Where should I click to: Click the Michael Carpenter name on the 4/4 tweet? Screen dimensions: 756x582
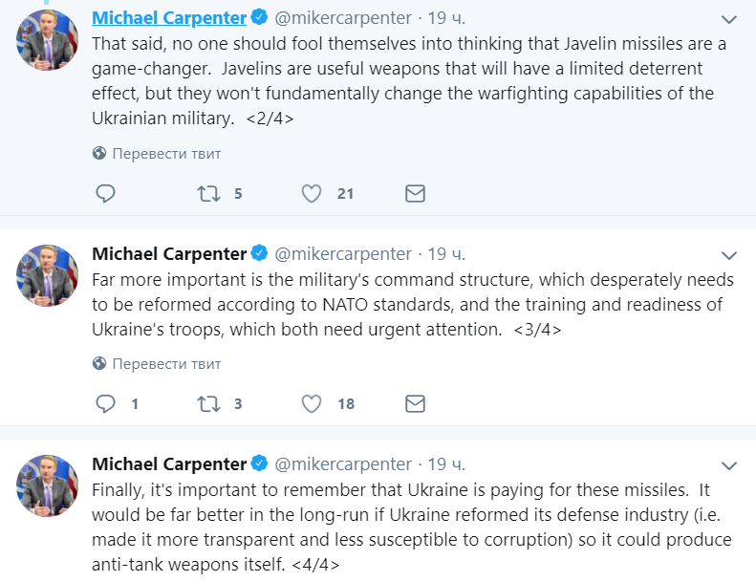[168, 464]
